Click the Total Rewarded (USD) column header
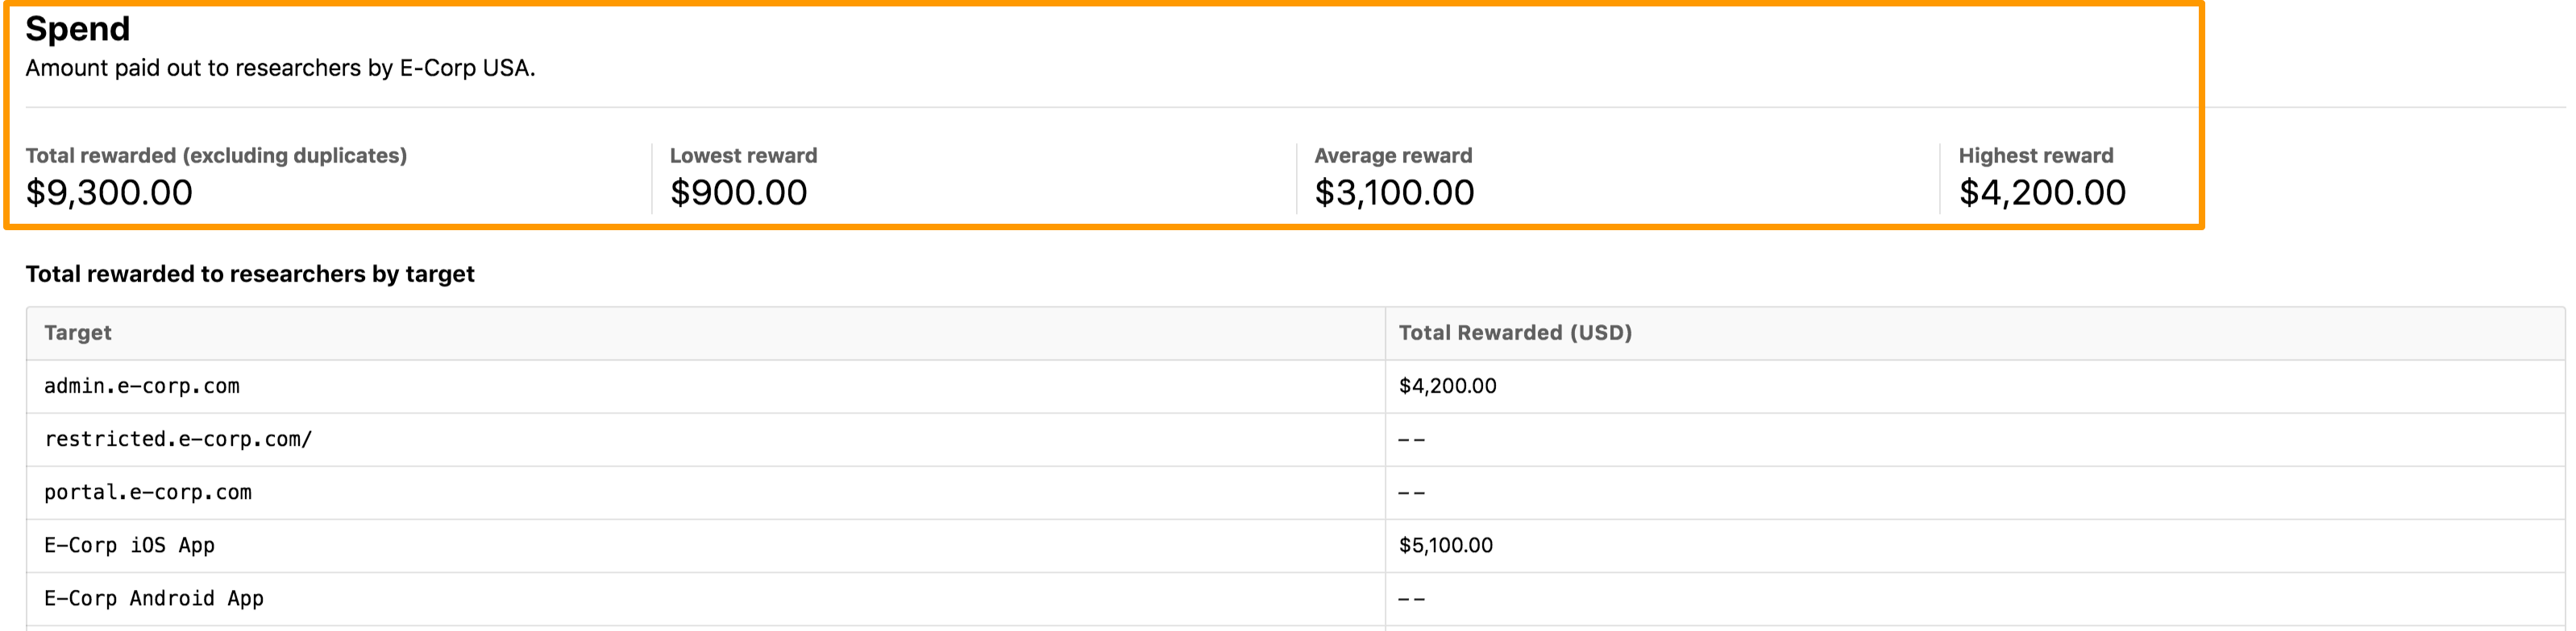This screenshot has width=2576, height=631. click(1515, 332)
